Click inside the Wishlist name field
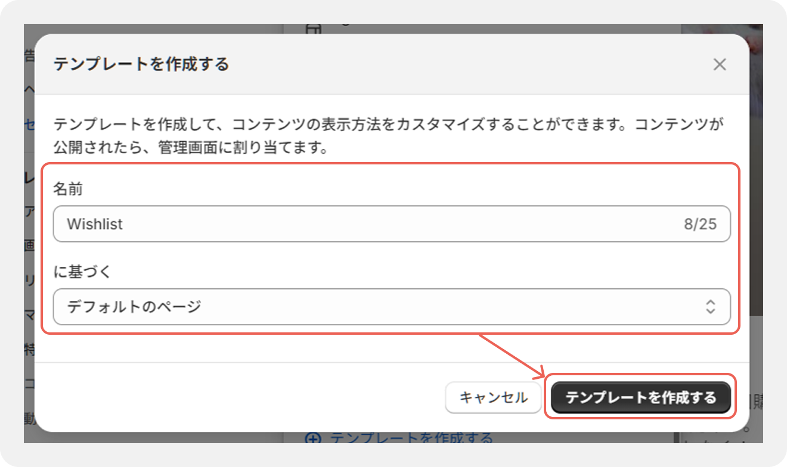 click(392, 224)
